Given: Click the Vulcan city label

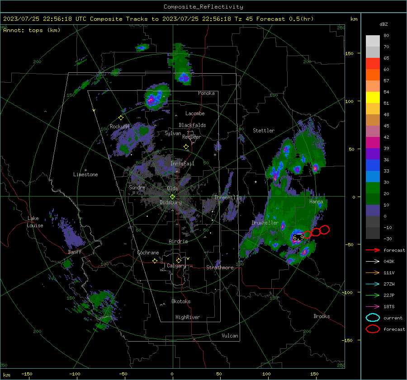Looking at the screenshot, I should [x=230, y=336].
